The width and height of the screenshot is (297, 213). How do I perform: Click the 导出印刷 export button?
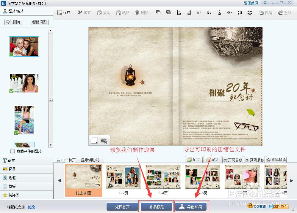coord(191,207)
